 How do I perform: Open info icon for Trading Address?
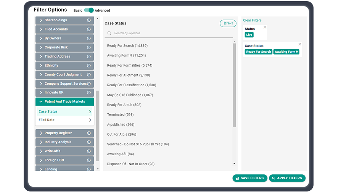tap(89, 56)
